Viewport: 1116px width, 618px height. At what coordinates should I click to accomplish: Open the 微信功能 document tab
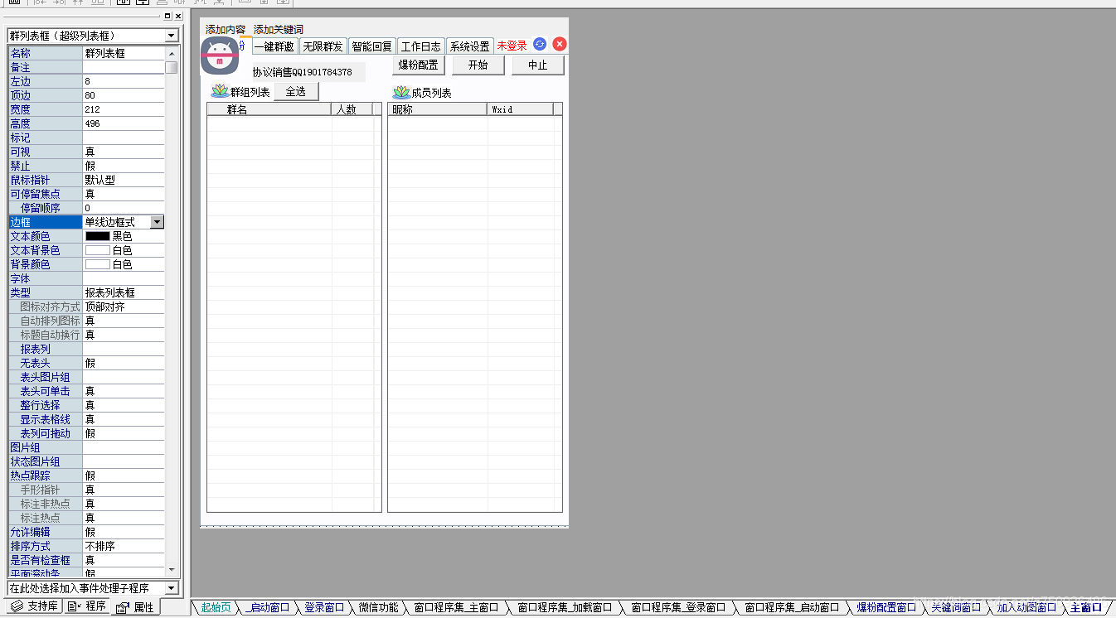[x=378, y=608]
